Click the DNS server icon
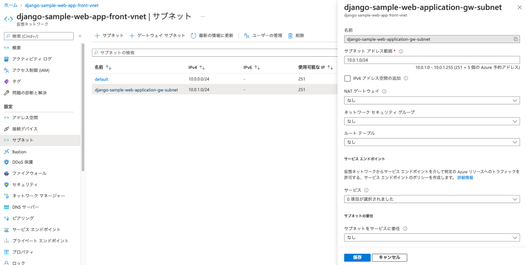The width and height of the screenshot is (526, 265). [x=6, y=207]
